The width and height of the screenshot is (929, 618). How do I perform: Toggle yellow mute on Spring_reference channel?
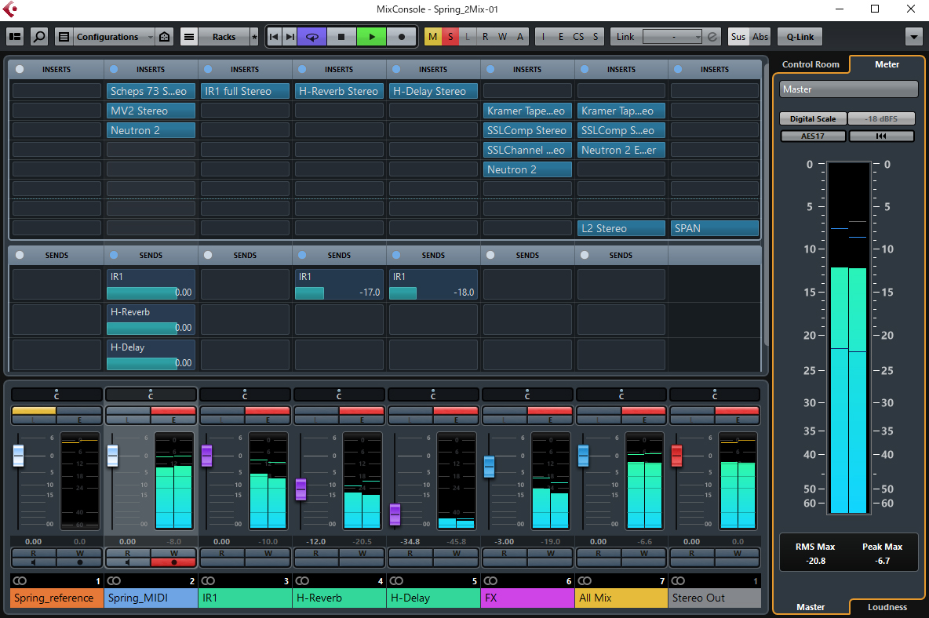[x=34, y=410]
